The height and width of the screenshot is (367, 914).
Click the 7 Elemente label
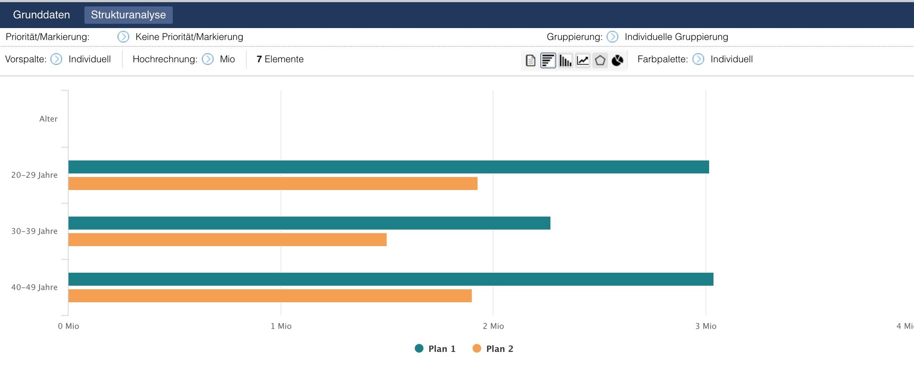click(280, 59)
